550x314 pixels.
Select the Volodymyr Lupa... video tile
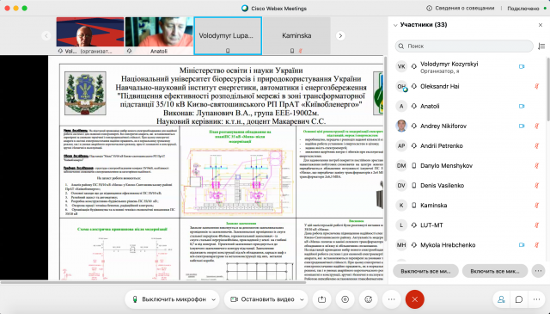228,35
